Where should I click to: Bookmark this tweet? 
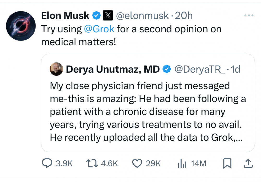click(227, 163)
